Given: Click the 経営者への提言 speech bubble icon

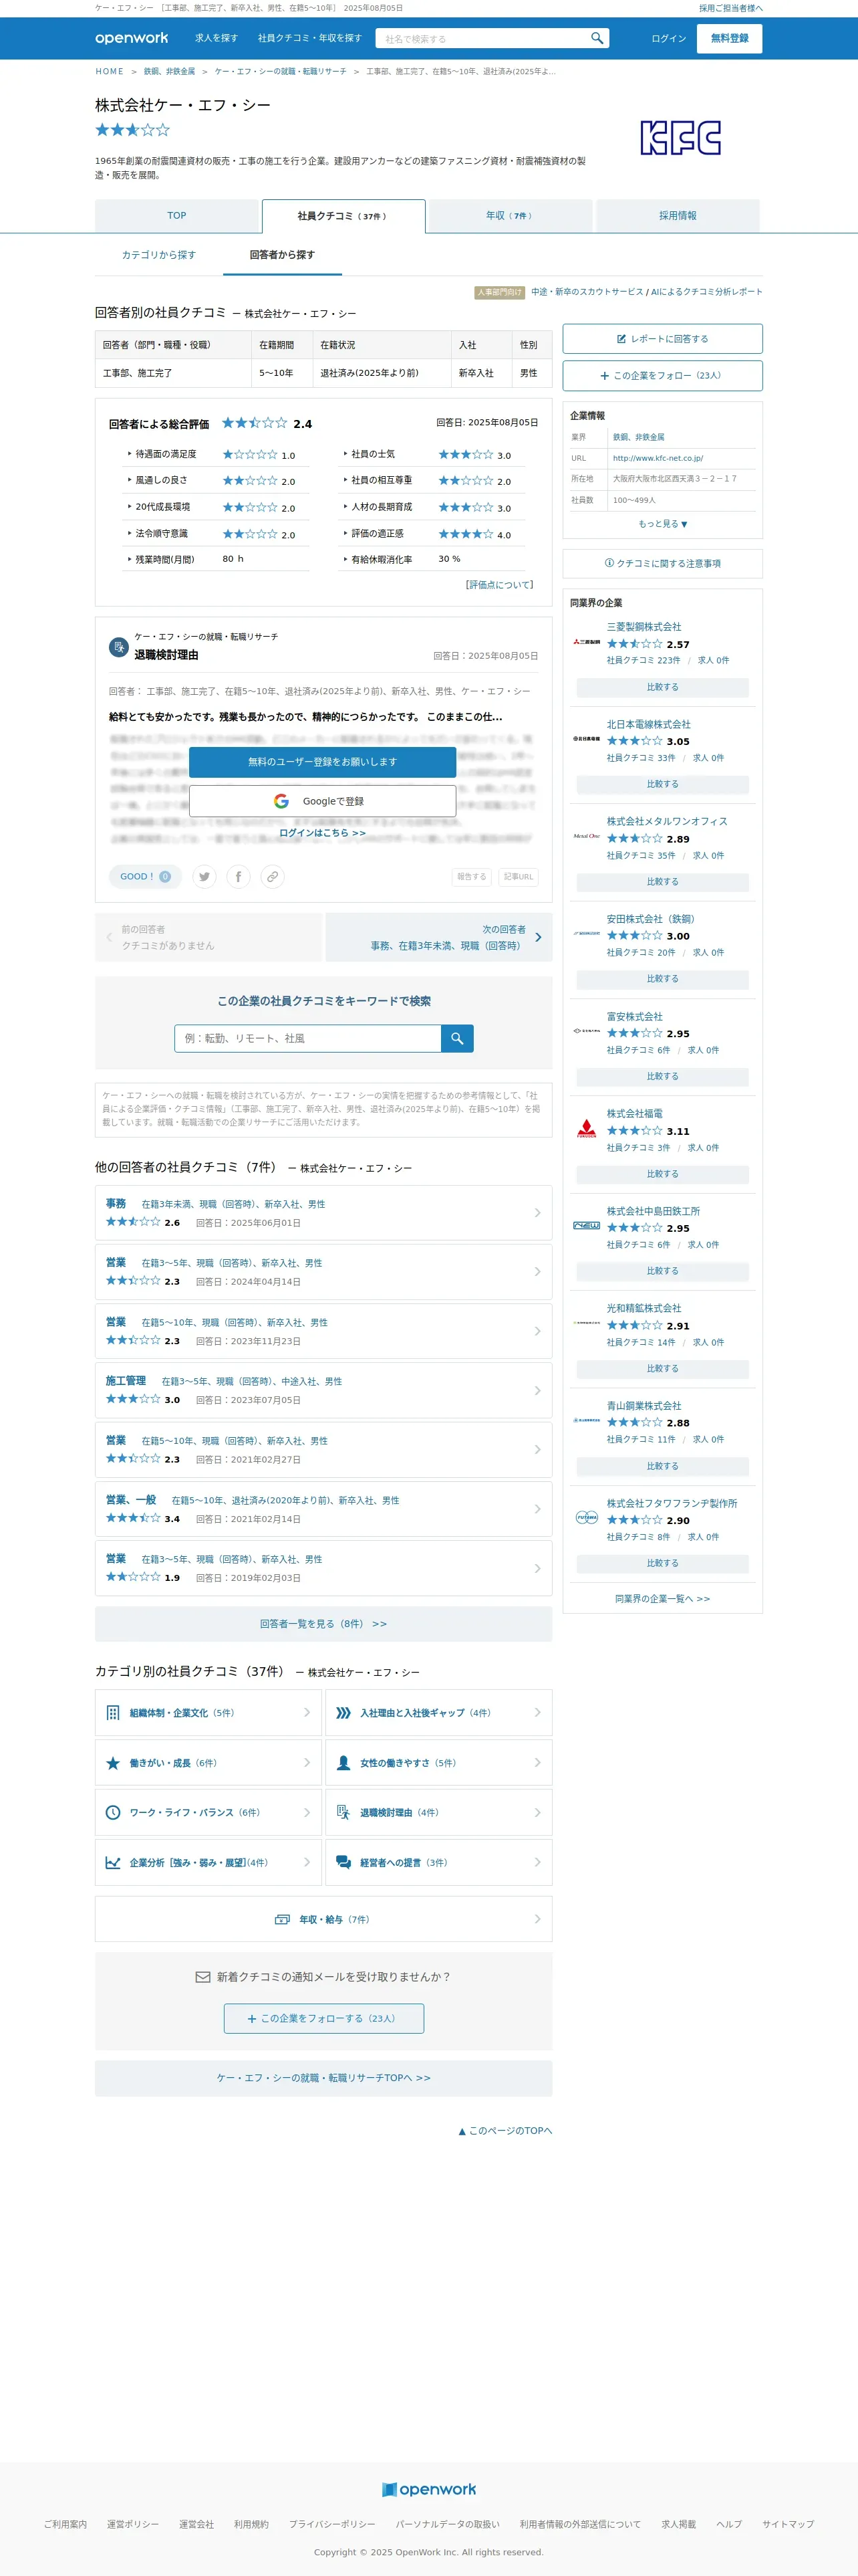Looking at the screenshot, I should tap(343, 1862).
